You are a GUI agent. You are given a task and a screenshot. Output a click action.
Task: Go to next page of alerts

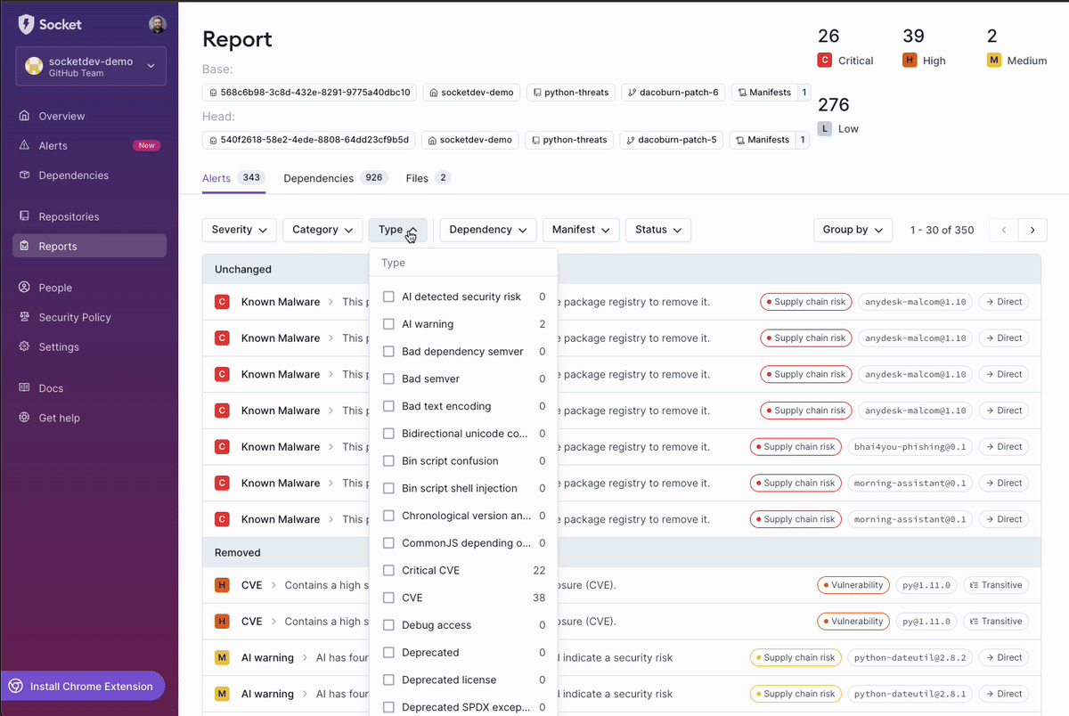click(1032, 230)
